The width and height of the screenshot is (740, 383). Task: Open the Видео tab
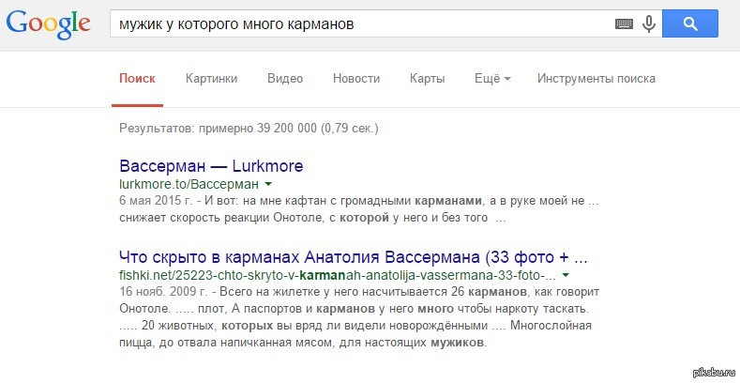(x=284, y=79)
